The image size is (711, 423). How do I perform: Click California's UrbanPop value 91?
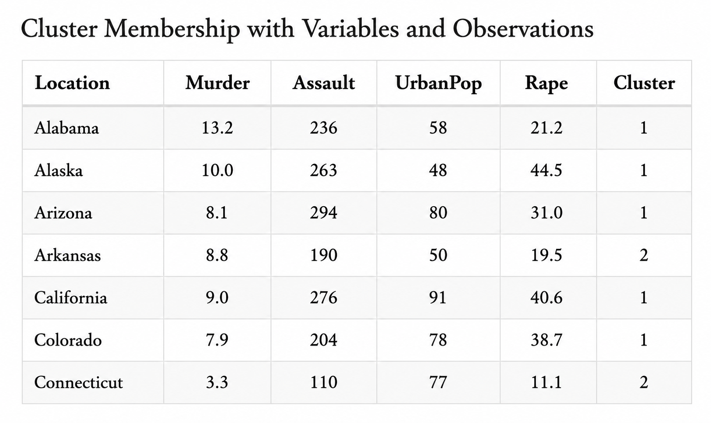438,298
